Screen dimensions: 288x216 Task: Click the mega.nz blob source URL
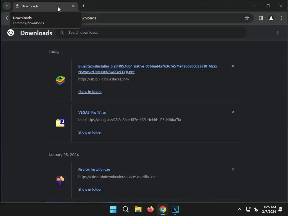point(129,120)
